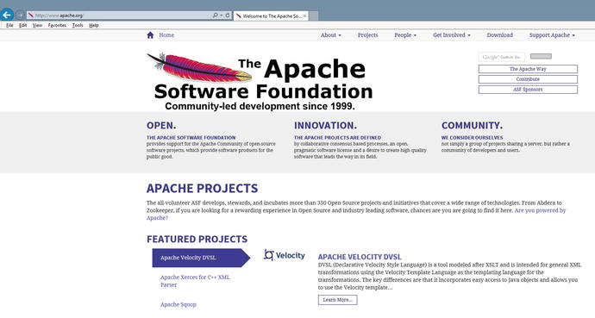Select Apache Xerces for C++ XML Parser

click(195, 281)
